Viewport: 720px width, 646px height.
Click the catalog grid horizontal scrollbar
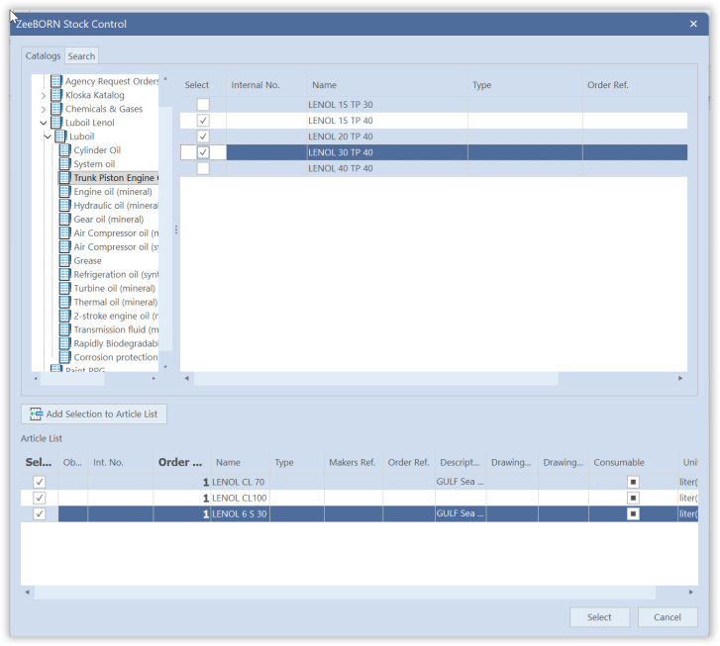(x=375, y=379)
